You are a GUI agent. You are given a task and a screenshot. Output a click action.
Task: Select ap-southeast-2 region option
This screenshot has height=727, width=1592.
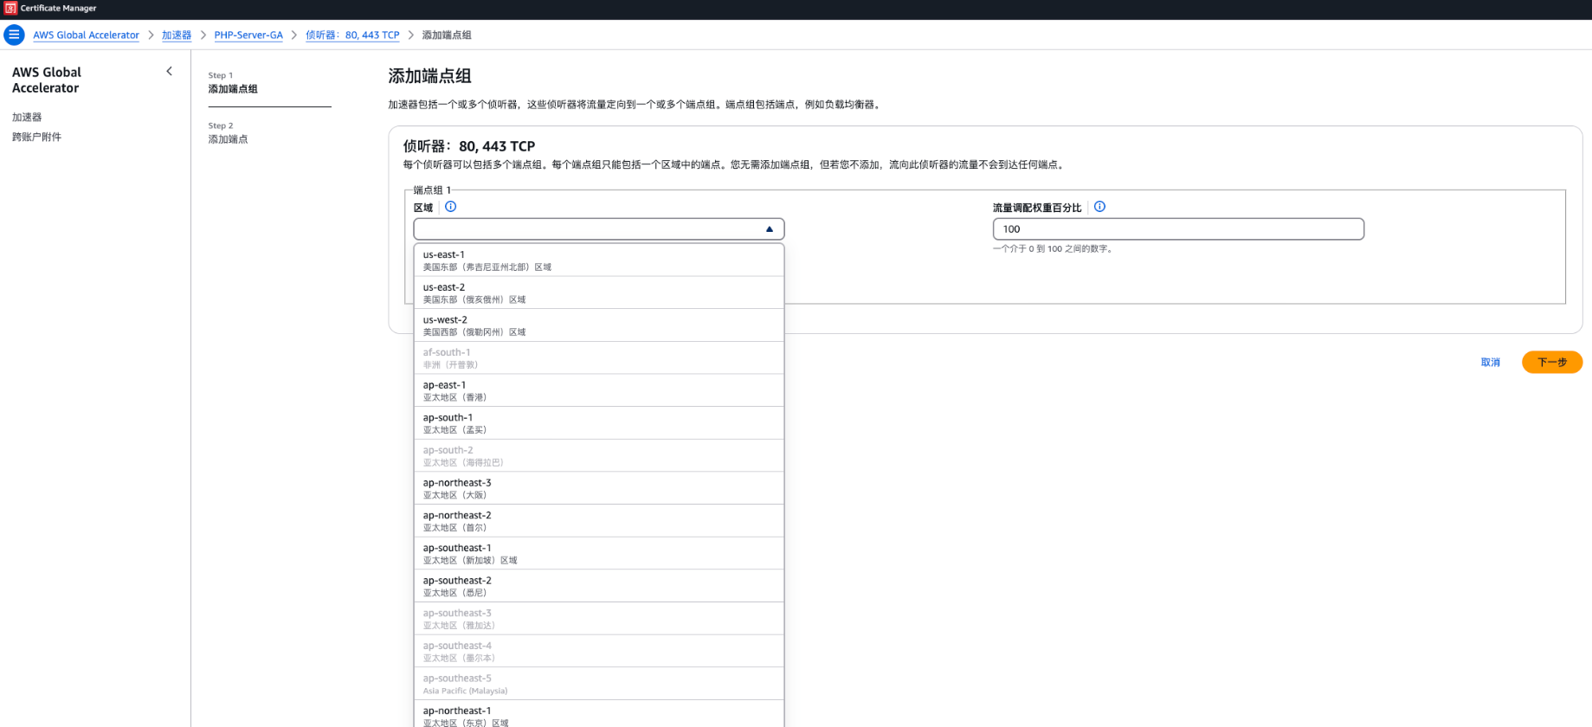(599, 586)
